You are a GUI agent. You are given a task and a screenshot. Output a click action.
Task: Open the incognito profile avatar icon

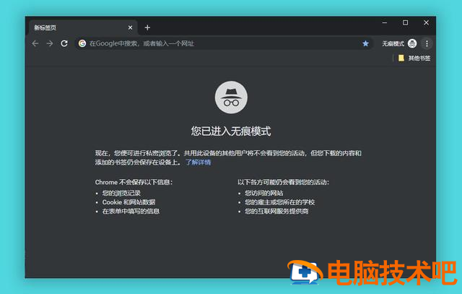click(412, 43)
